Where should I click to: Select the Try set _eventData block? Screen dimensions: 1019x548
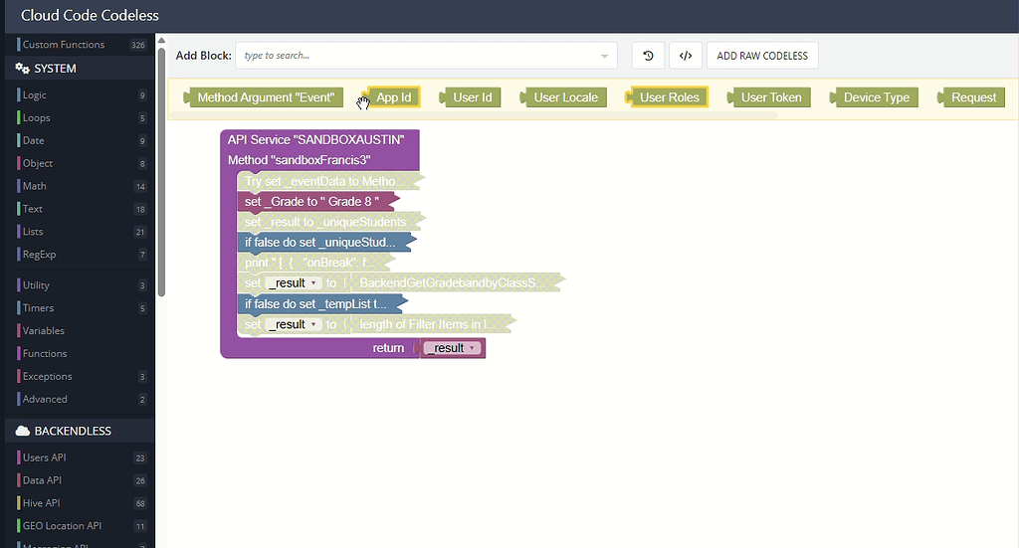328,181
